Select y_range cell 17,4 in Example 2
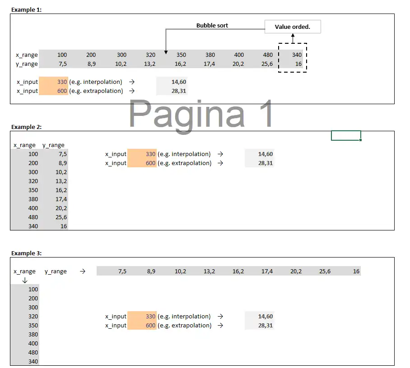The width and height of the screenshot is (410, 368). pyautogui.click(x=54, y=199)
